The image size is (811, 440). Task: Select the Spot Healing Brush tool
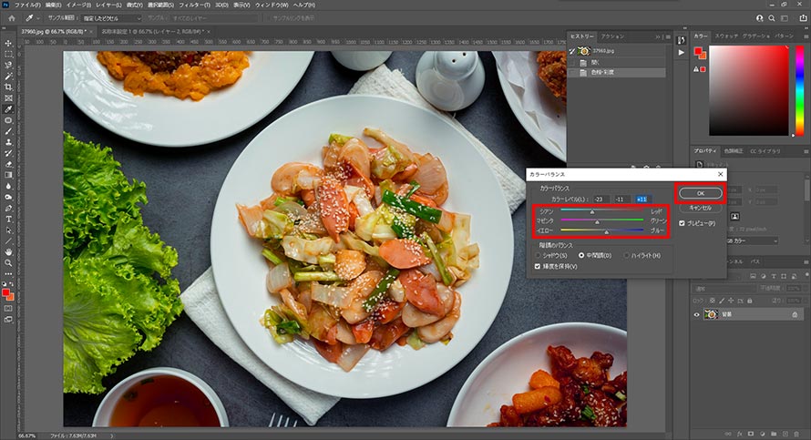click(x=8, y=120)
